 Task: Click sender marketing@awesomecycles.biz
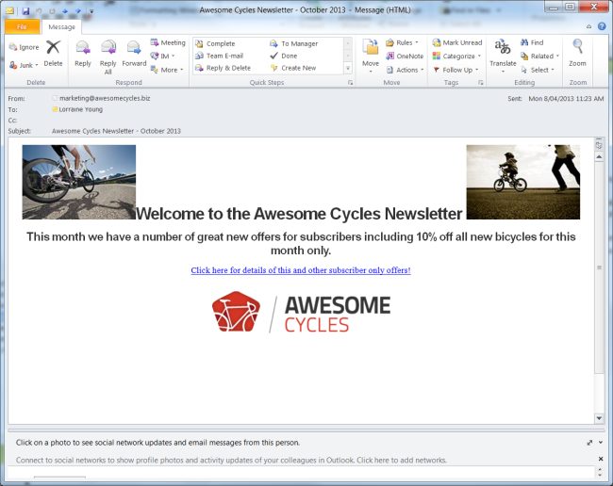tap(105, 98)
